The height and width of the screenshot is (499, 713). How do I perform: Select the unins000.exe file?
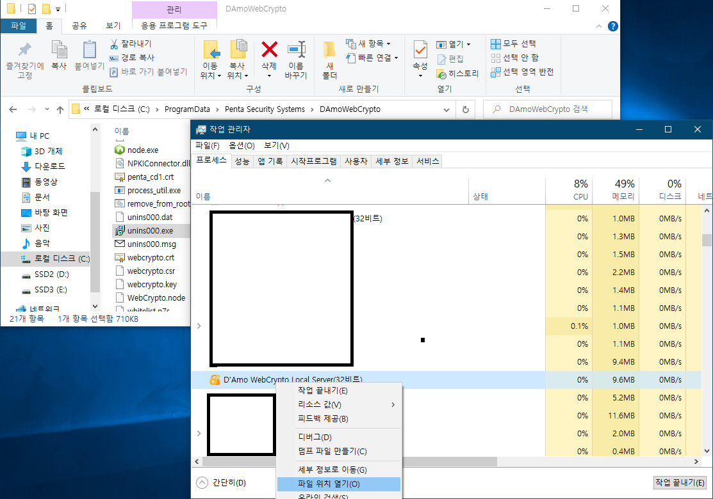150,231
